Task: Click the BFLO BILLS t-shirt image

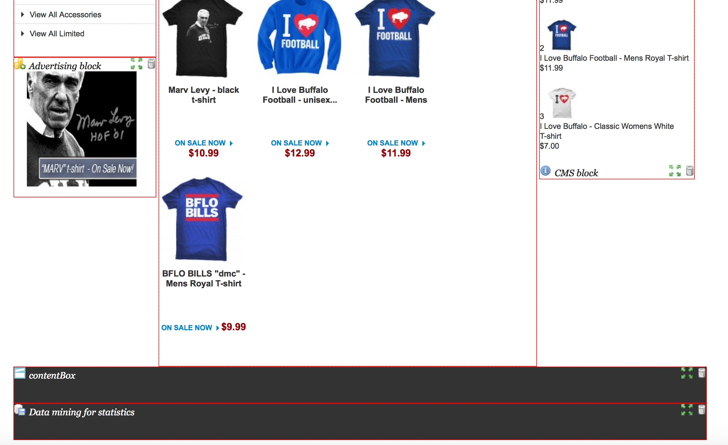Action: 202,219
